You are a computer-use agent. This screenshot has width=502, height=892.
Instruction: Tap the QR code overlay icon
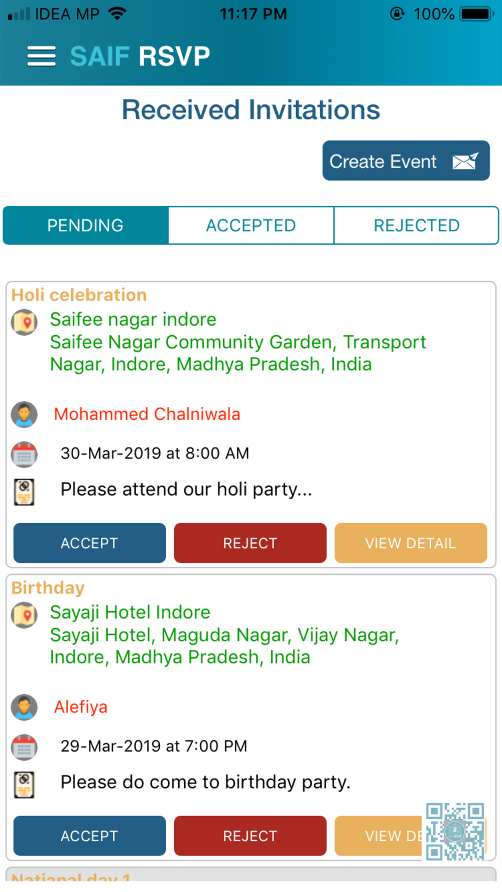pos(455,831)
